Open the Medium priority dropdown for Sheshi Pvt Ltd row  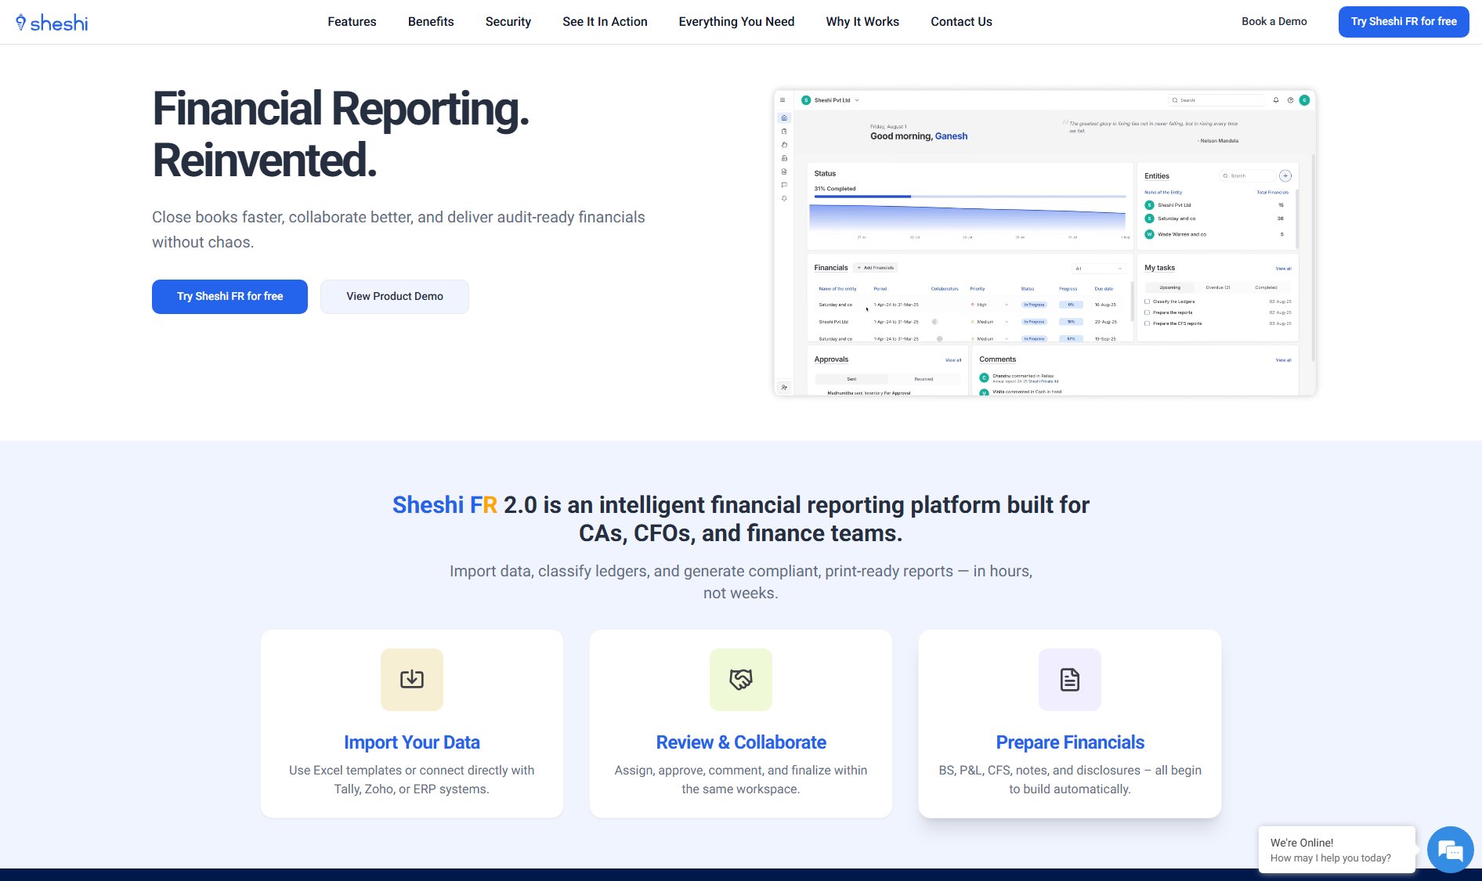click(989, 322)
